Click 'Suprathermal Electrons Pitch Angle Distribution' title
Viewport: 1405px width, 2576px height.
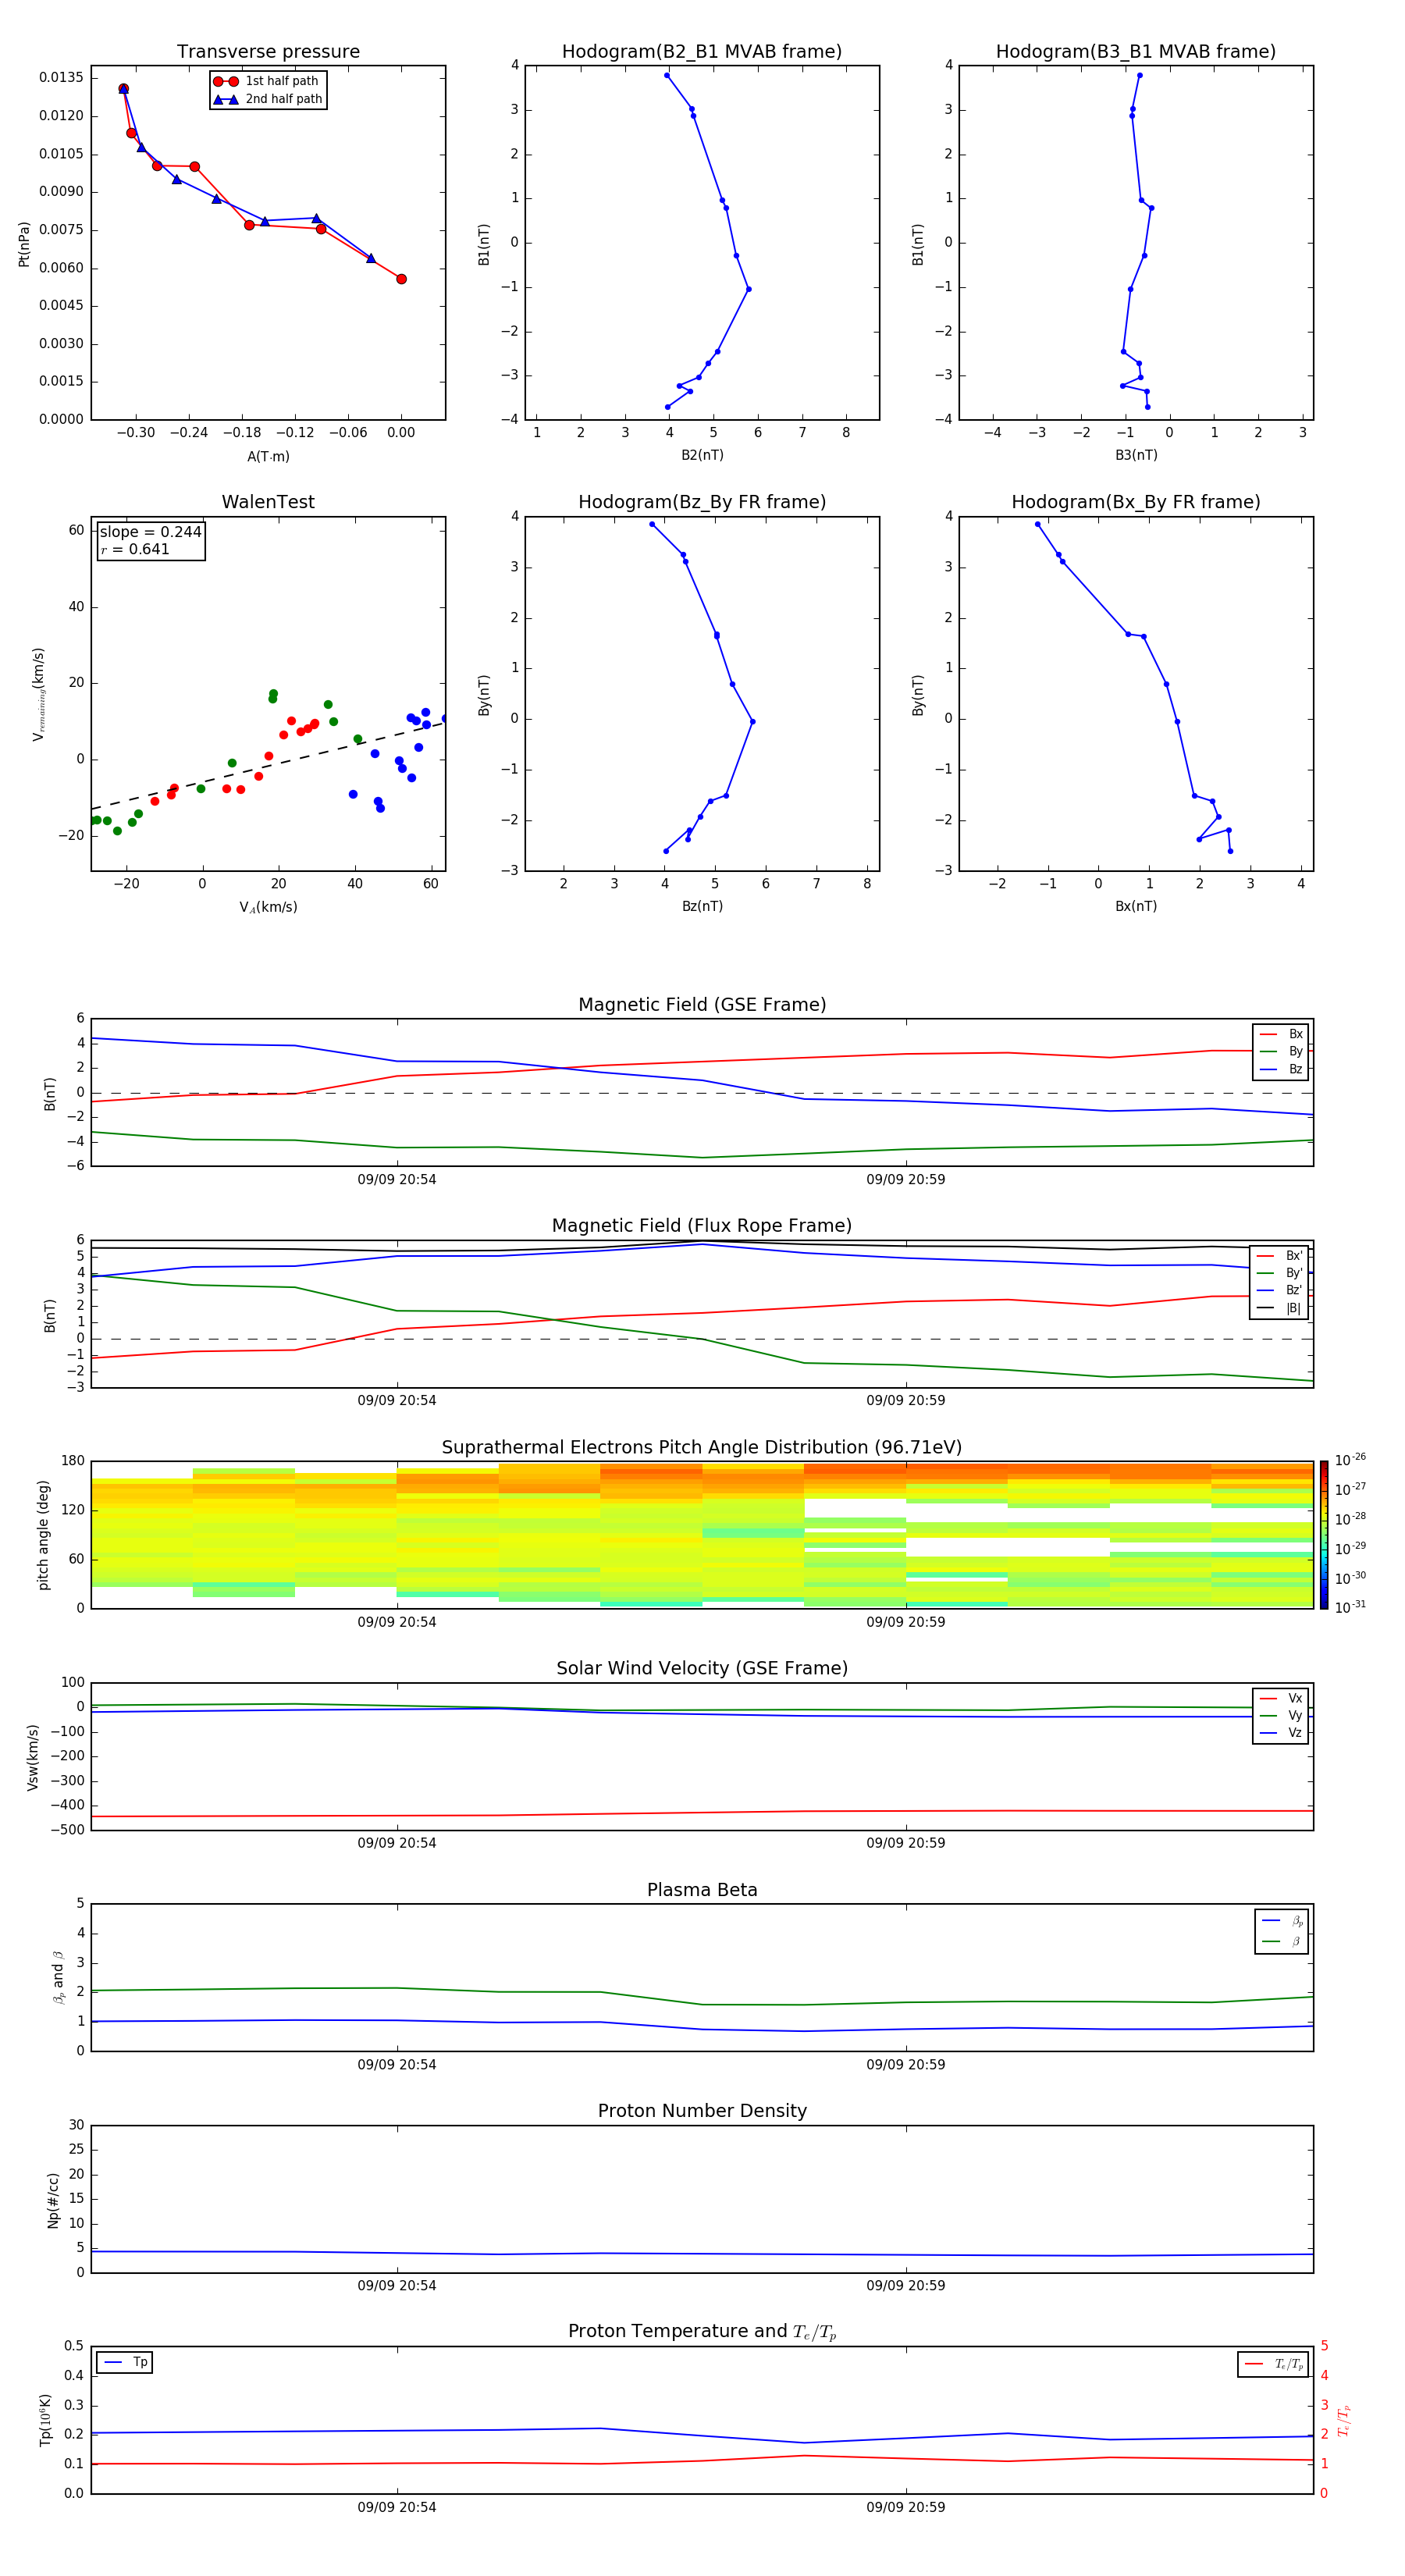[x=702, y=1447]
